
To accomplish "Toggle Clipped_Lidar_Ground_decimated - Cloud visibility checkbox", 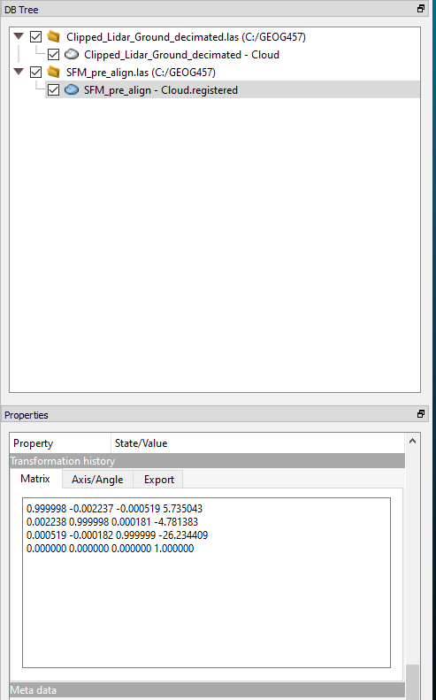I will click(x=54, y=55).
